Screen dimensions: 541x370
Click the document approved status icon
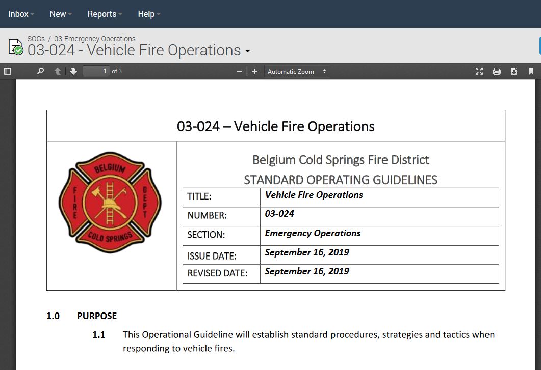pyautogui.click(x=16, y=47)
